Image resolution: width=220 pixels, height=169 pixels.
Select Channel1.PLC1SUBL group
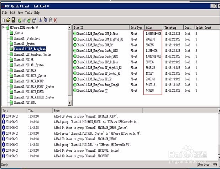pos(25,102)
